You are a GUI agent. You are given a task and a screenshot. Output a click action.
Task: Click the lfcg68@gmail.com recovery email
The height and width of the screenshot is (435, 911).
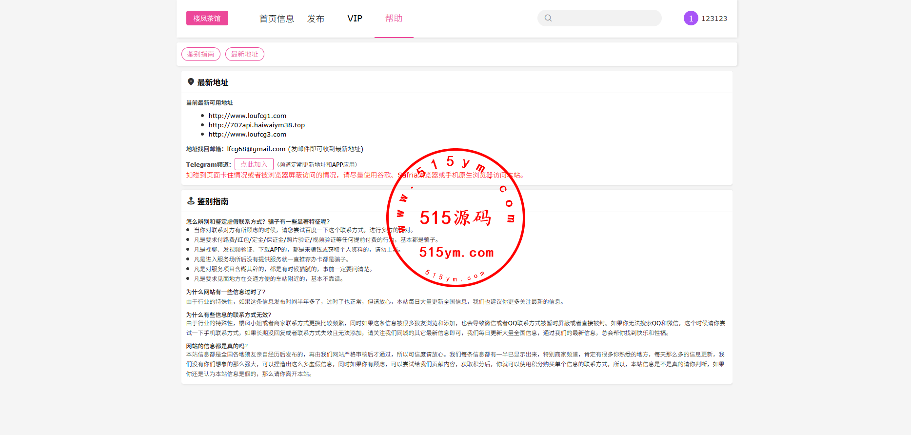(256, 149)
